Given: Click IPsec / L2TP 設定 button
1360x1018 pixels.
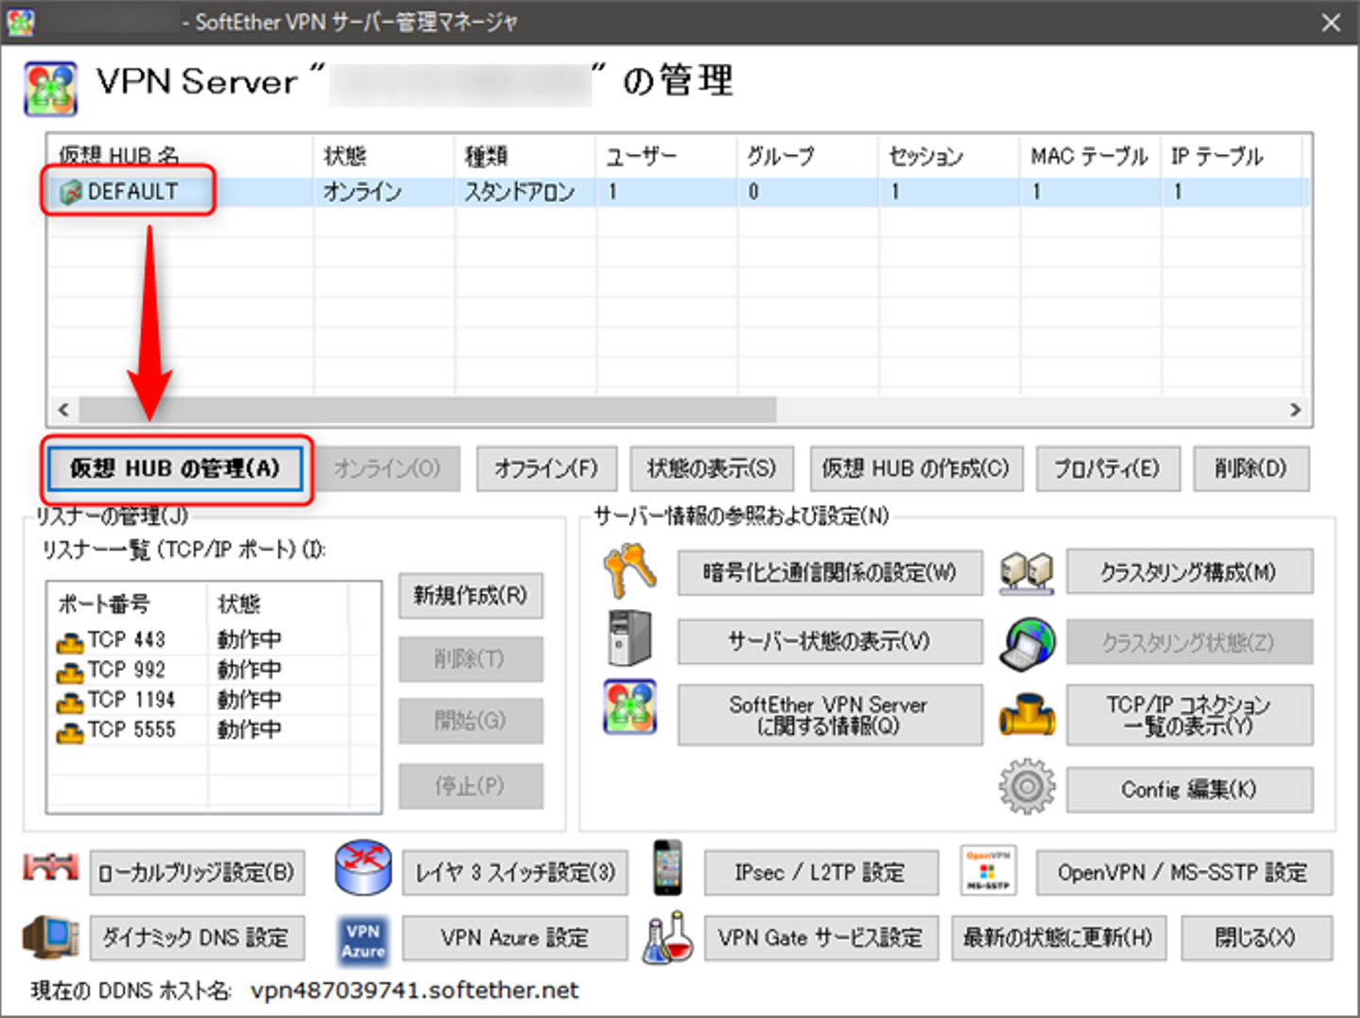Looking at the screenshot, I should (x=822, y=873).
